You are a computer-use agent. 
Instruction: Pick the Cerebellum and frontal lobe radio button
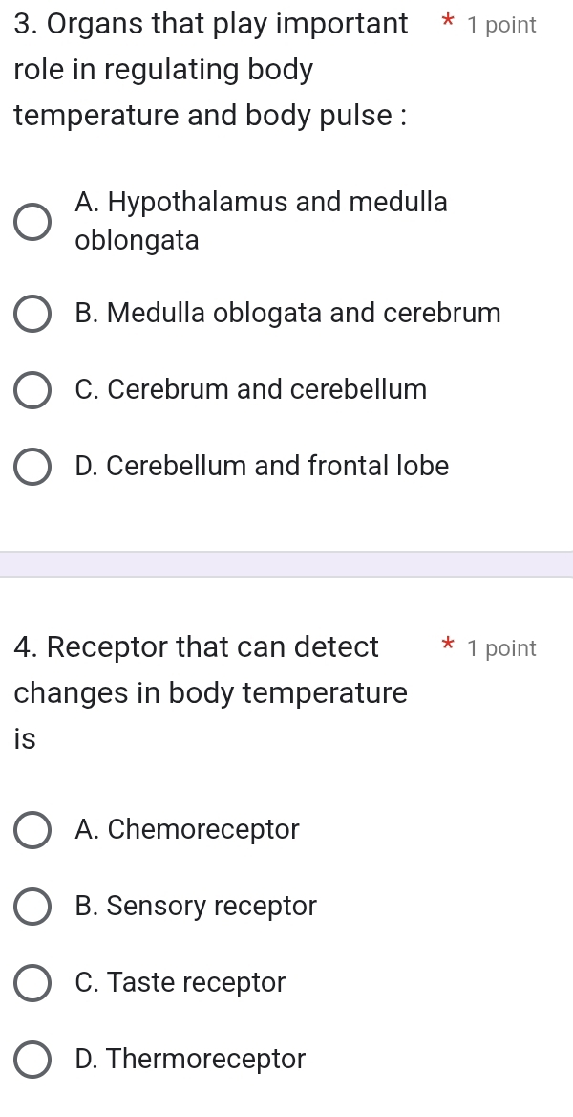[32, 467]
